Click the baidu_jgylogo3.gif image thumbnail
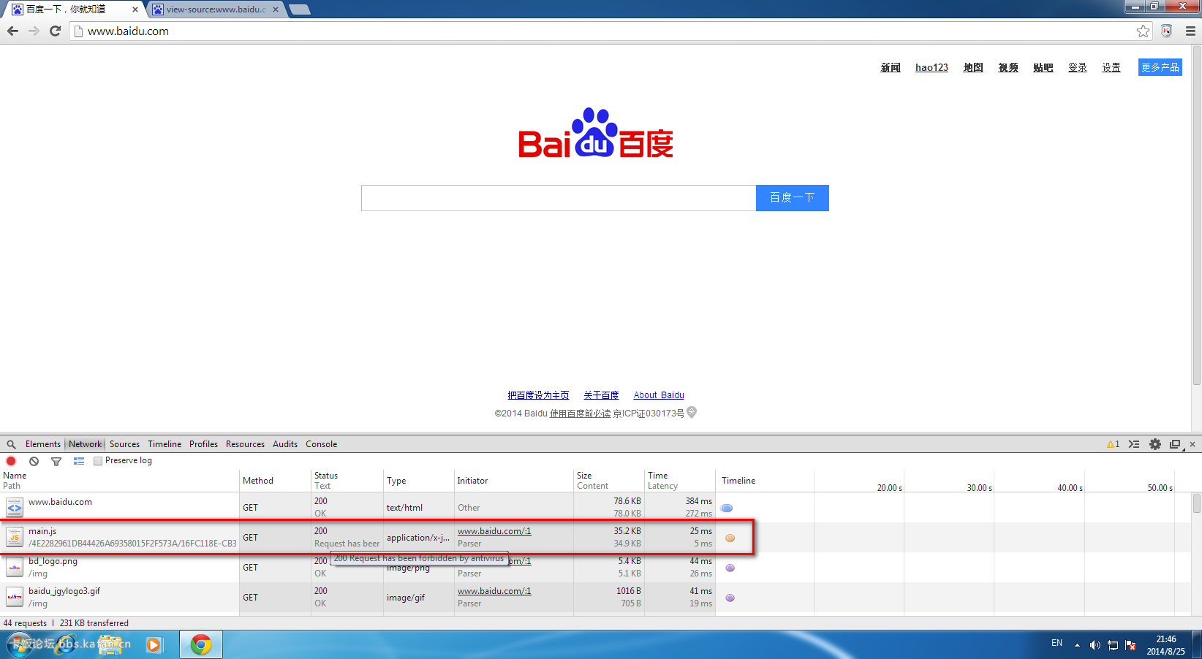This screenshot has height=659, width=1202. tap(14, 597)
